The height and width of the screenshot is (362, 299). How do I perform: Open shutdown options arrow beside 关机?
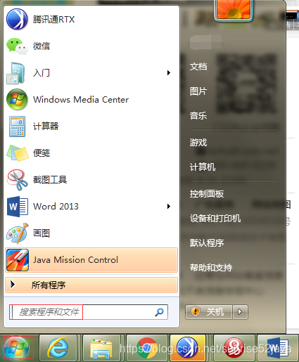tap(240, 312)
